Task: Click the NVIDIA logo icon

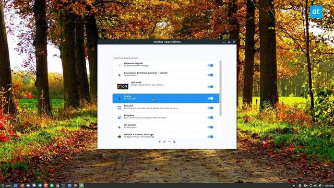Action: coord(120,137)
